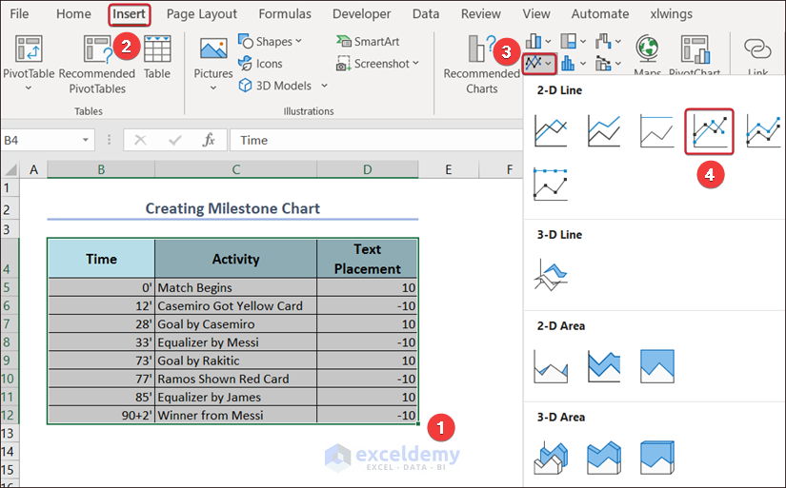Select the cell 'Winner from Messi'

tap(236, 416)
